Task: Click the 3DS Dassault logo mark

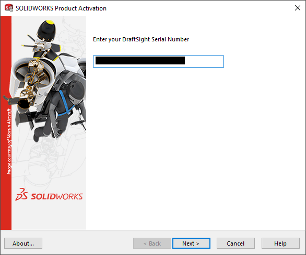Action: 21,194
